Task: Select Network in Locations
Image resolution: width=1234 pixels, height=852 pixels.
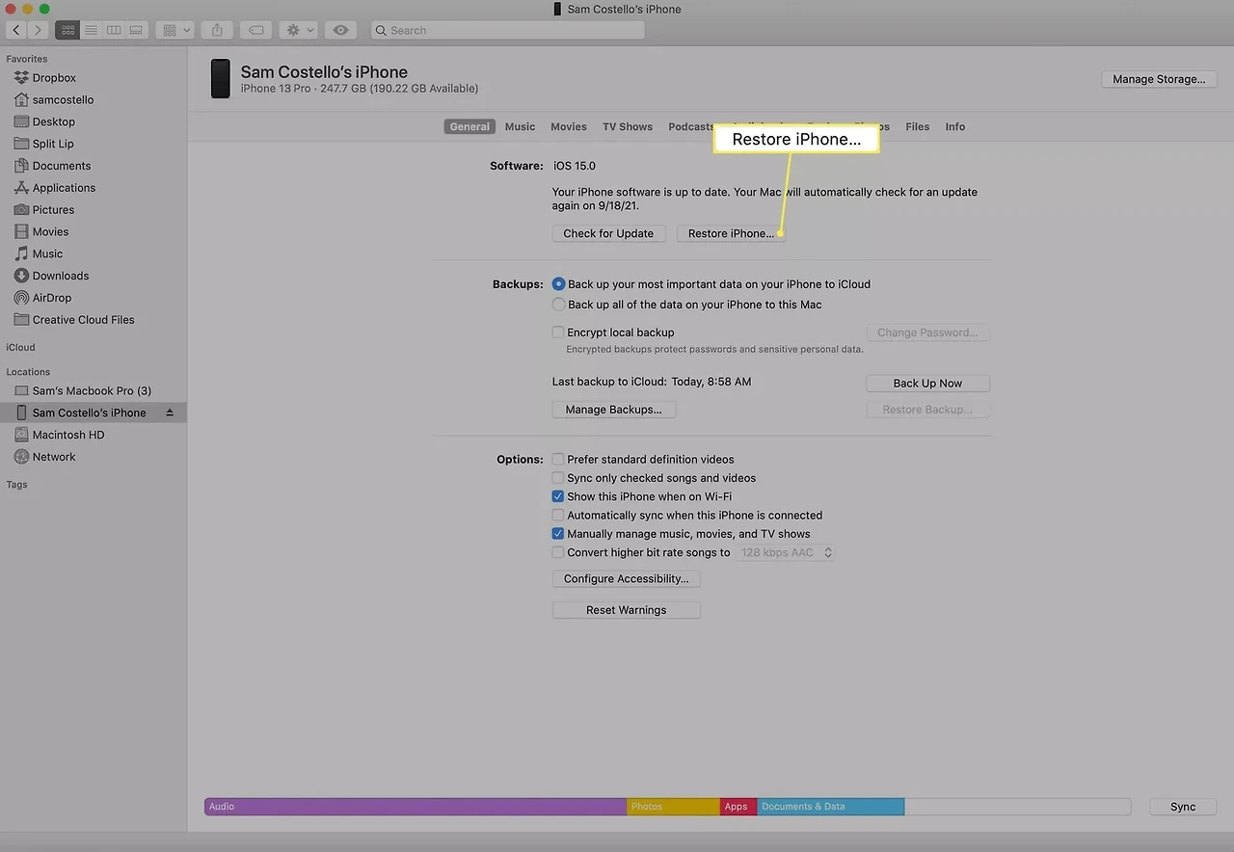Action: click(54, 458)
